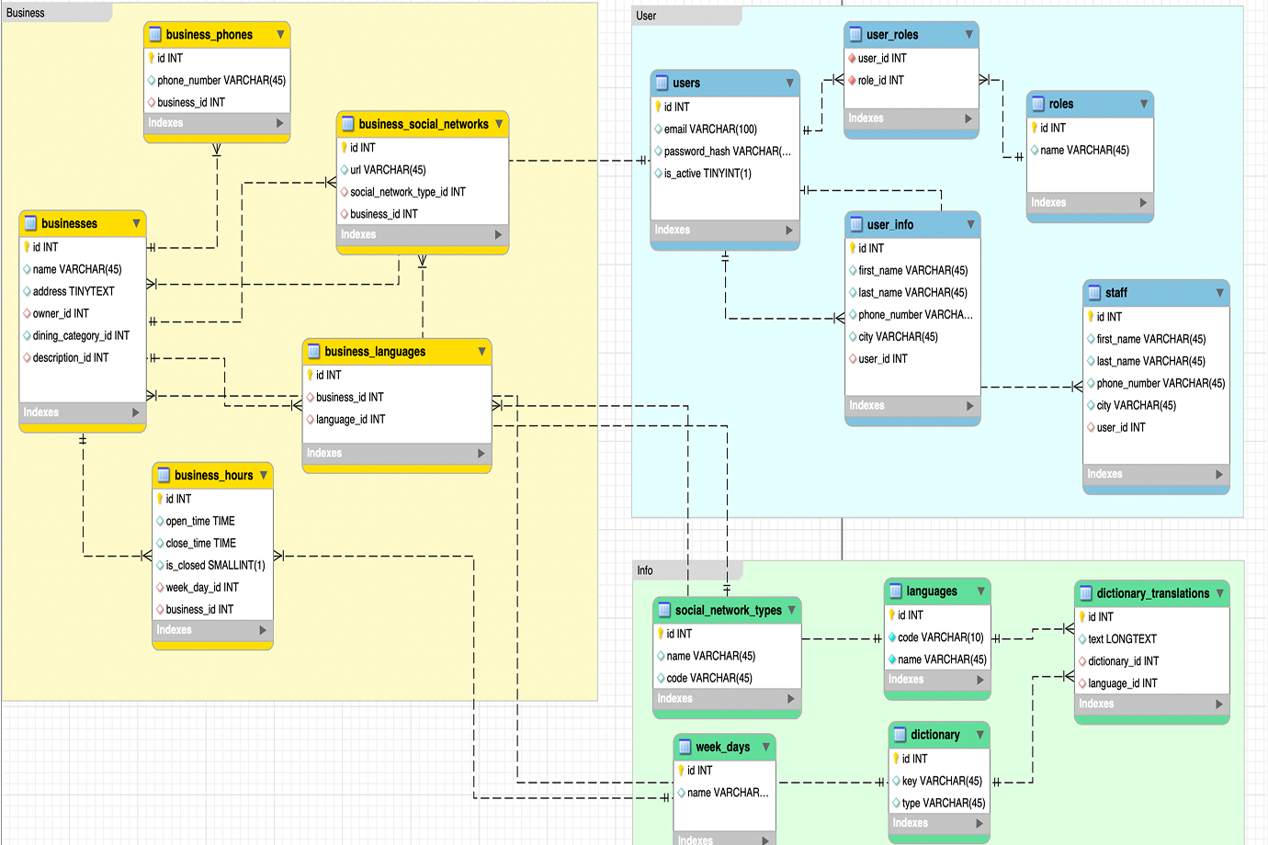Click the users table icon
The image size is (1268, 845).
point(662,83)
